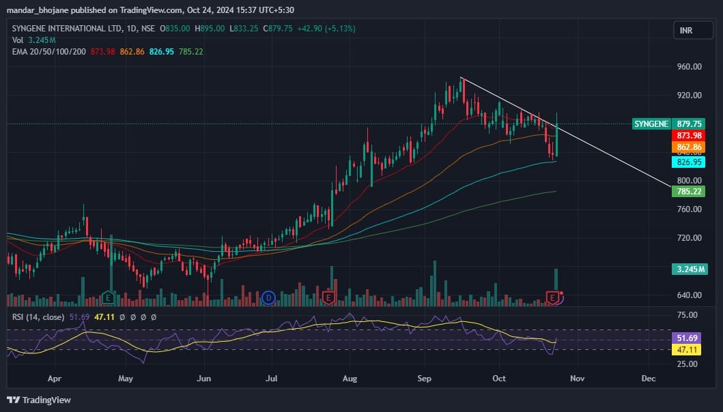Click the 640.00 price axis label
Viewport: 723px width, 412px height.
(x=690, y=295)
